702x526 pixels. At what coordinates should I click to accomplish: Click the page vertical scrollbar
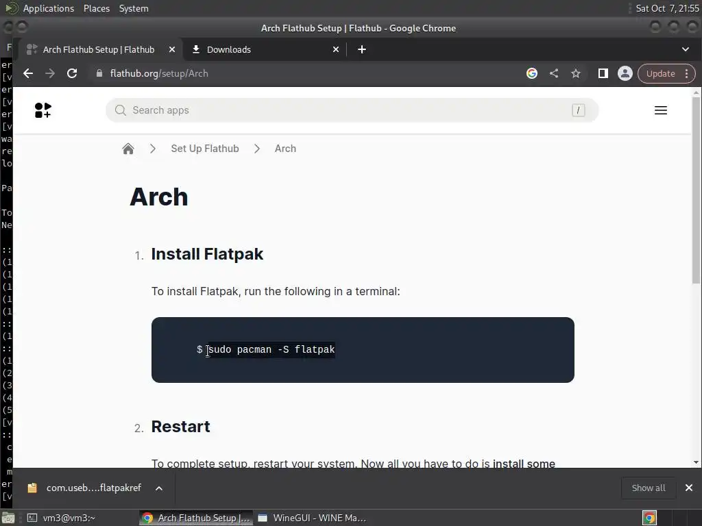(x=696, y=190)
